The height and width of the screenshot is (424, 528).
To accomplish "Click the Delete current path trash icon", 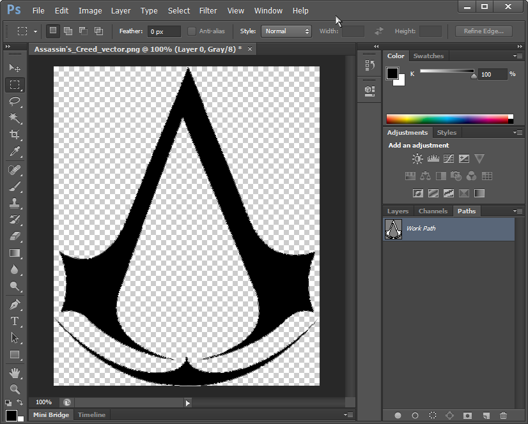I will coord(503,416).
